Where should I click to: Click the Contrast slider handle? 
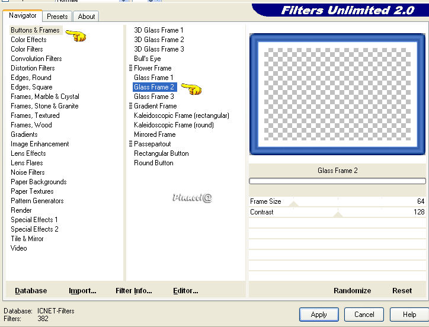click(x=338, y=214)
